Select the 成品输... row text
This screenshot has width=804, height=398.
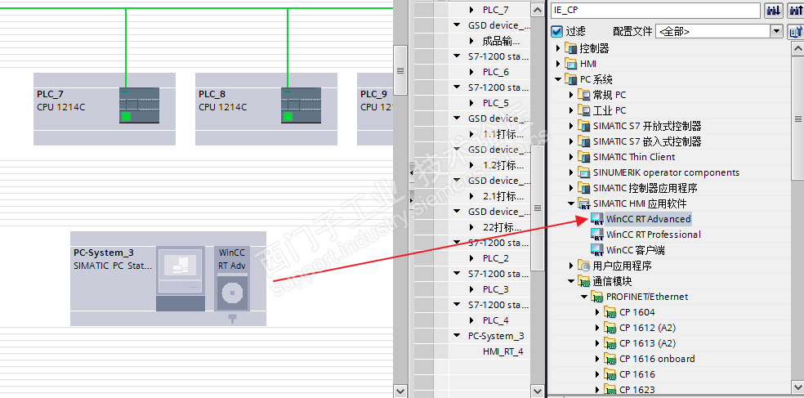click(501, 41)
